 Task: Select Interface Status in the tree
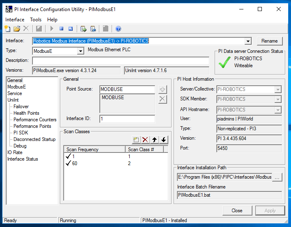tap(23, 159)
